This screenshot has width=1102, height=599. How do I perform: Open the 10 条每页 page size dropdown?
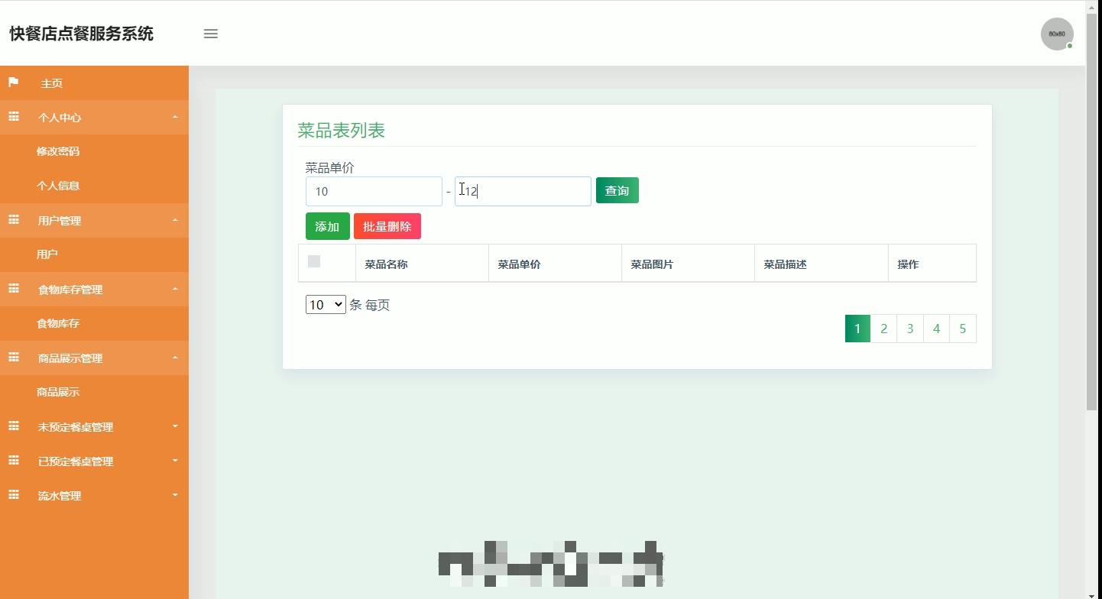tap(325, 304)
